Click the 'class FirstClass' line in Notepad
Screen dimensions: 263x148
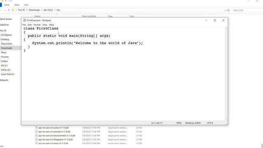pos(41,28)
